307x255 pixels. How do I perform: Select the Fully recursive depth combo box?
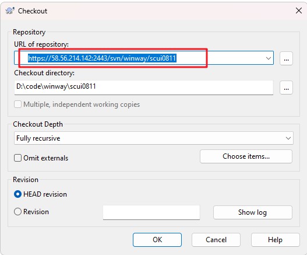coord(154,138)
